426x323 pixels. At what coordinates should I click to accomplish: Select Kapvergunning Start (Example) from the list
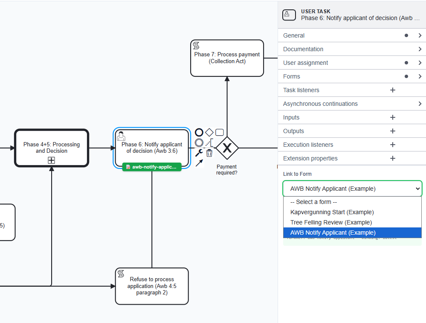tap(332, 212)
